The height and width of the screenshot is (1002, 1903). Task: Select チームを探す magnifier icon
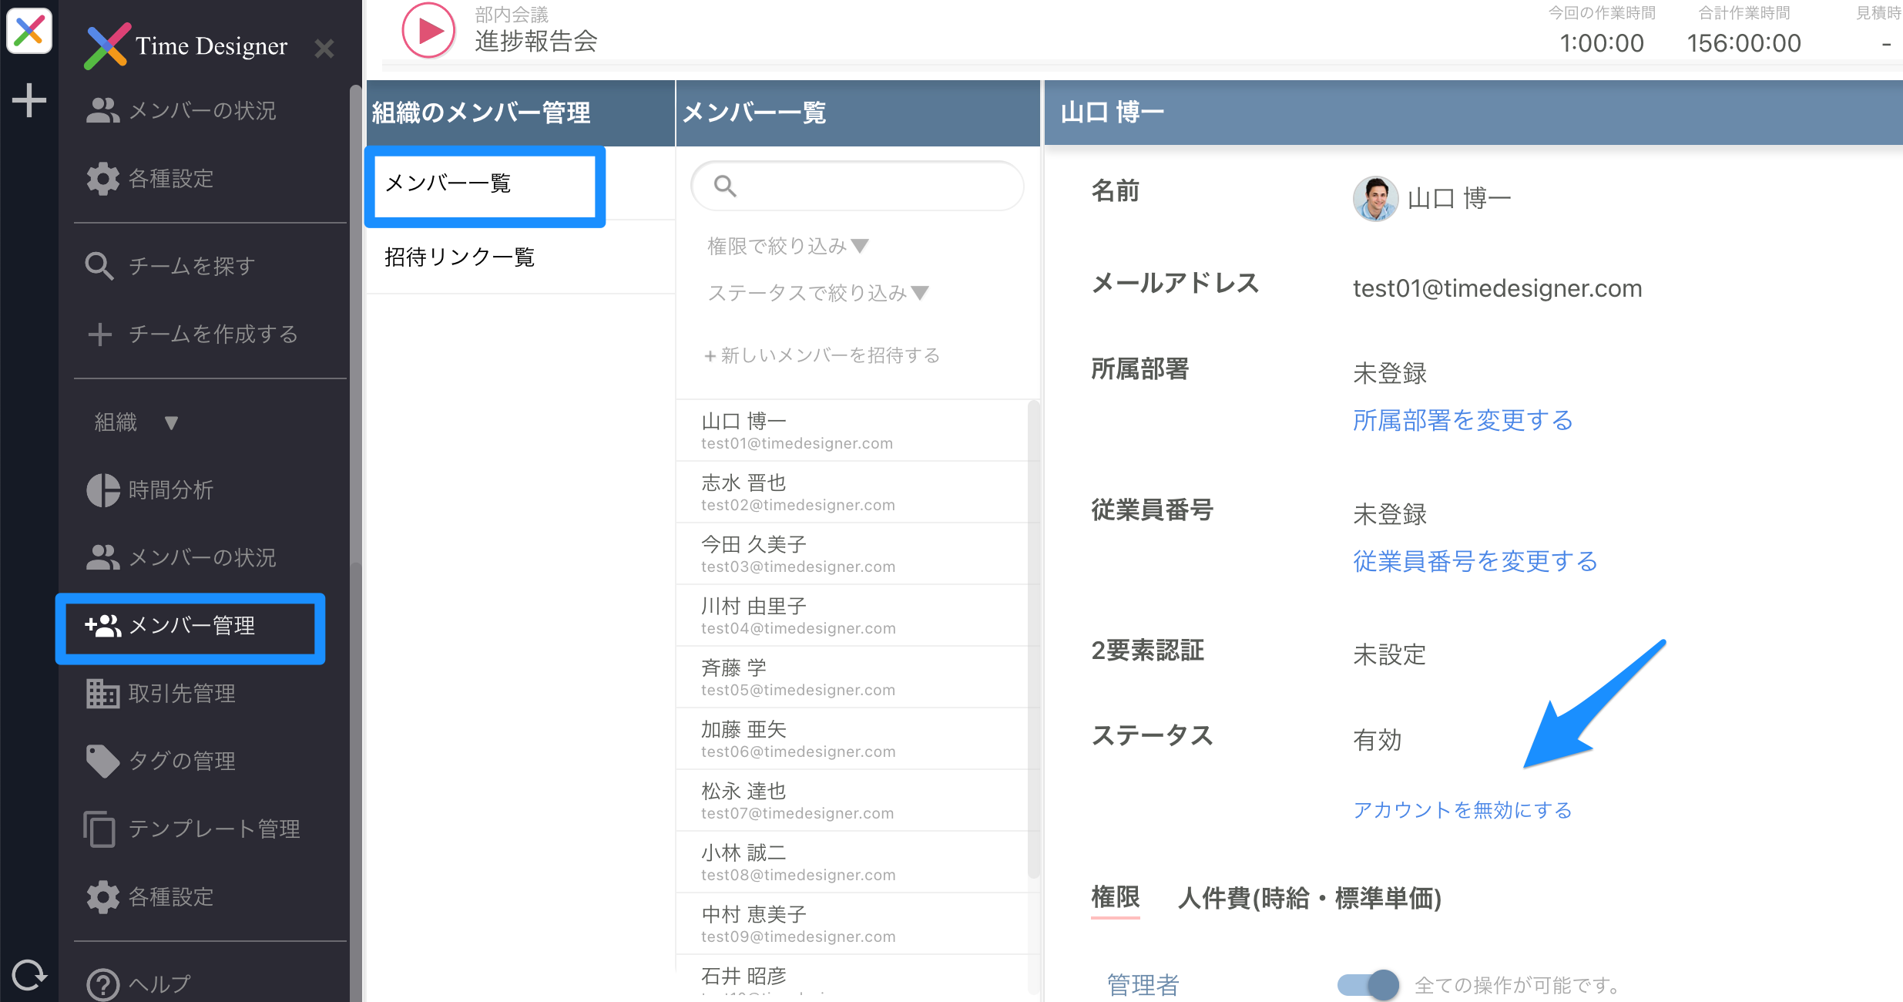pos(99,265)
